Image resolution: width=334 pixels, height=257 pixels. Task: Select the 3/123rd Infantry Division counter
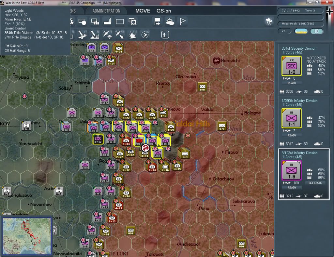pos(291,170)
